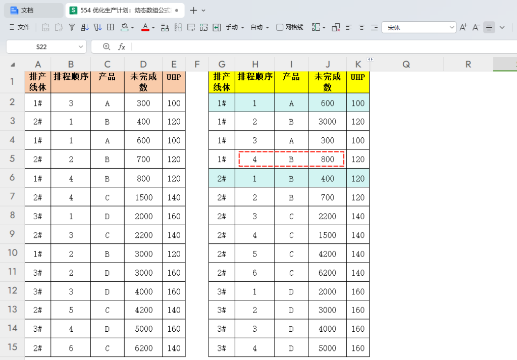Click the wrap text icon

tap(191, 27)
